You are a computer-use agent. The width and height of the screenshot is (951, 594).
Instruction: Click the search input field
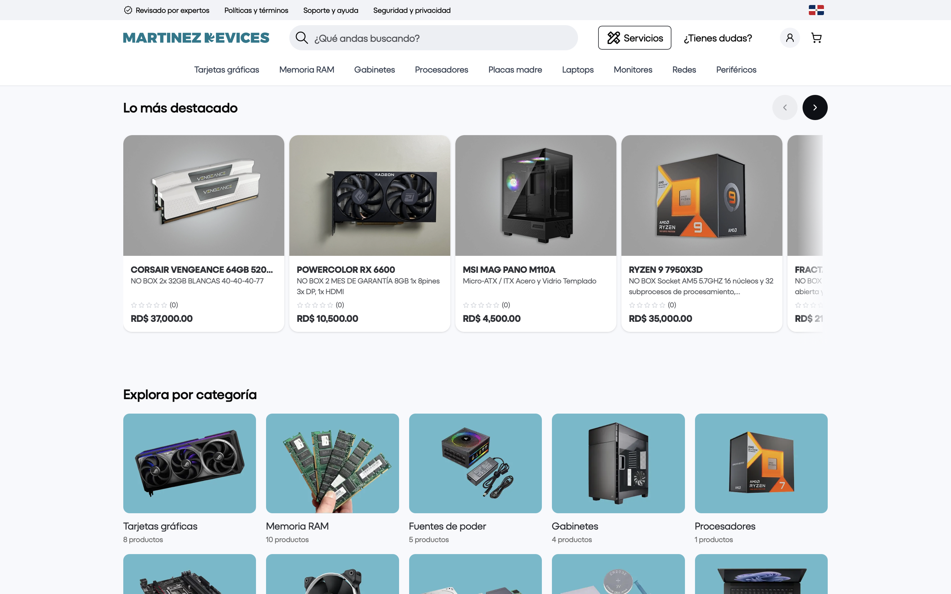[432, 38]
